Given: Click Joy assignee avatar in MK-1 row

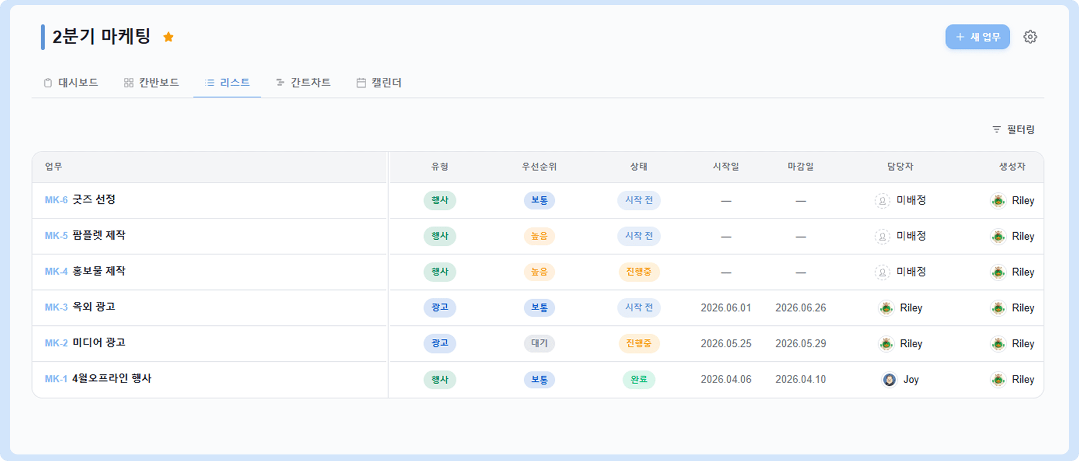Looking at the screenshot, I should (889, 379).
